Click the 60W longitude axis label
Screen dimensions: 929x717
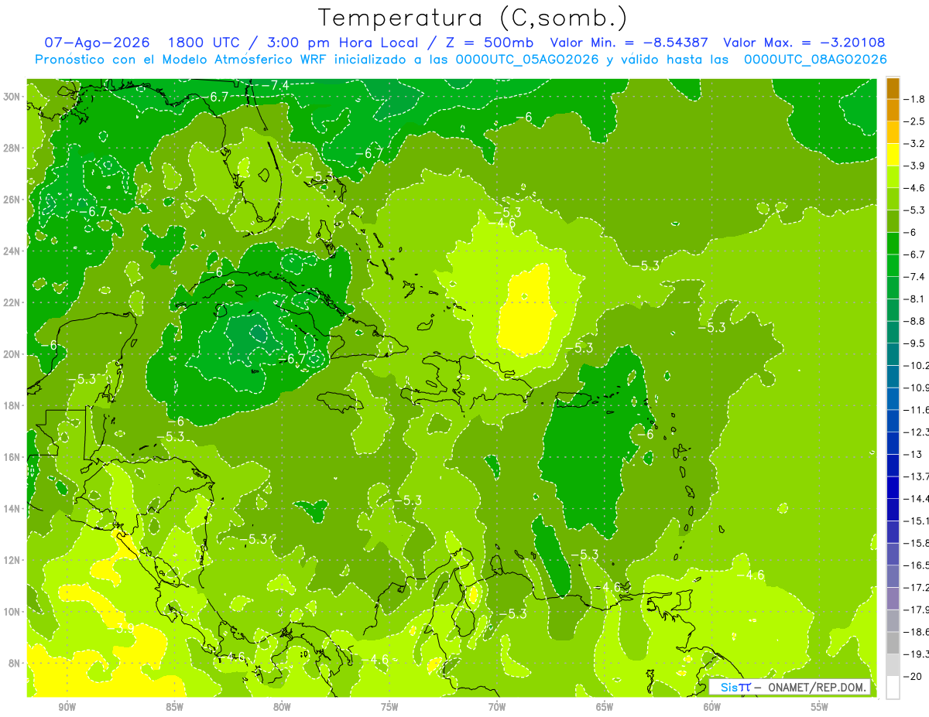pos(712,707)
